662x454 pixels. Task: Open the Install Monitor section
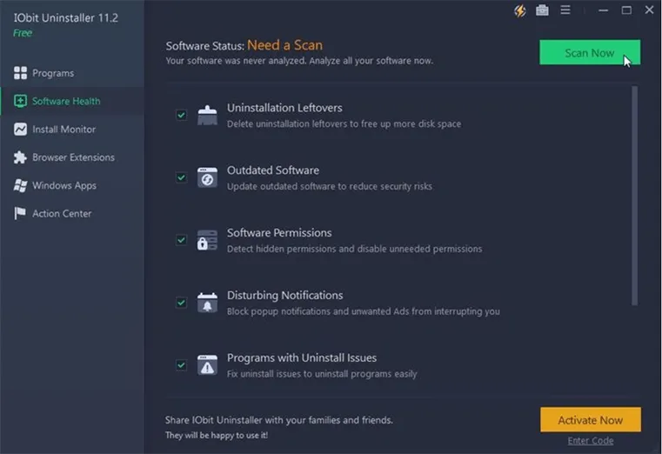point(64,129)
